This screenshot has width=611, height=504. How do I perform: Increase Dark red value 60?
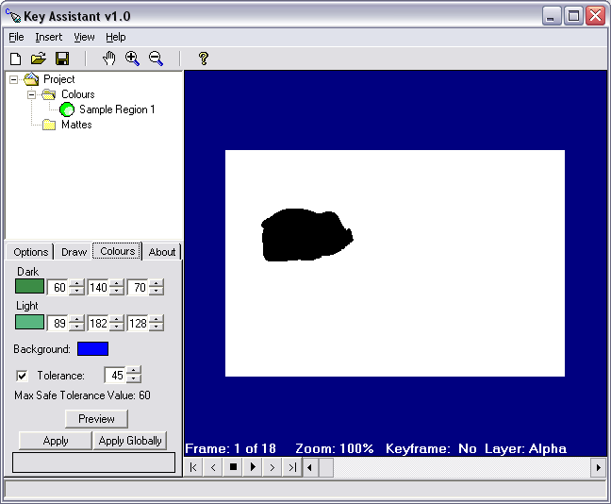tap(76, 283)
